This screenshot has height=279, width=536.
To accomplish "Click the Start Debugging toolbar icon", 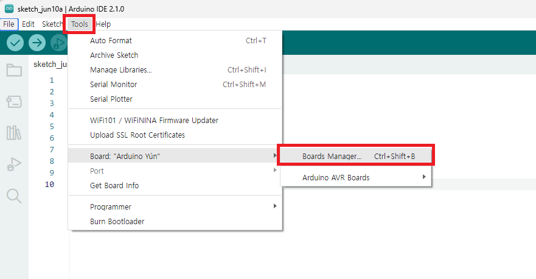I will click(x=59, y=43).
